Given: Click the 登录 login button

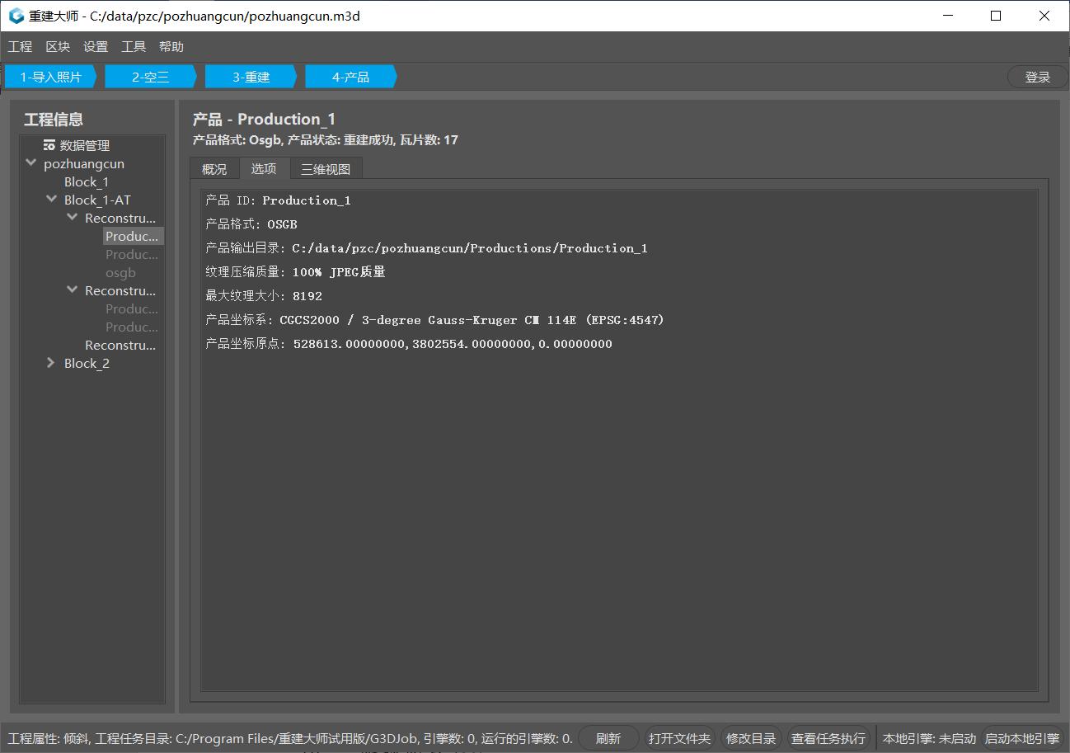Looking at the screenshot, I should 1037,77.
